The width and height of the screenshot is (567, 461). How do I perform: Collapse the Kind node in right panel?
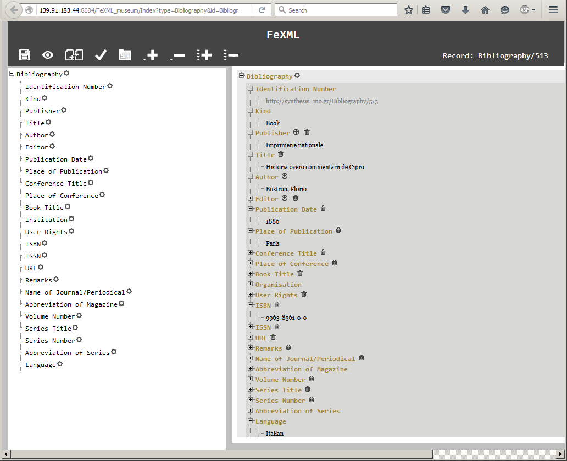click(x=250, y=110)
